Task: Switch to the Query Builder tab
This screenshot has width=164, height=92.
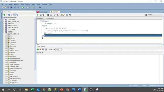Action: click(x=50, y=18)
